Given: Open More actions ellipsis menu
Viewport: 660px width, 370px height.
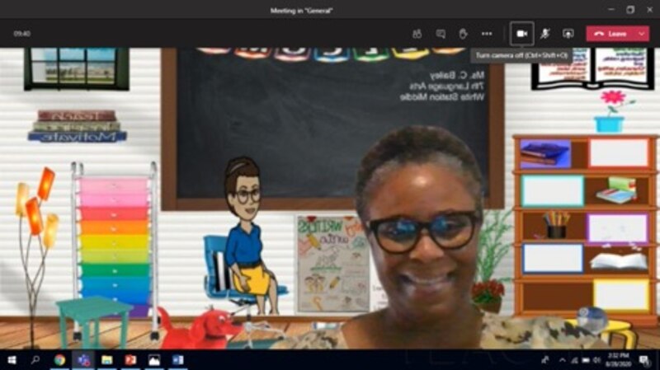Looking at the screenshot, I should pyautogui.click(x=487, y=34).
